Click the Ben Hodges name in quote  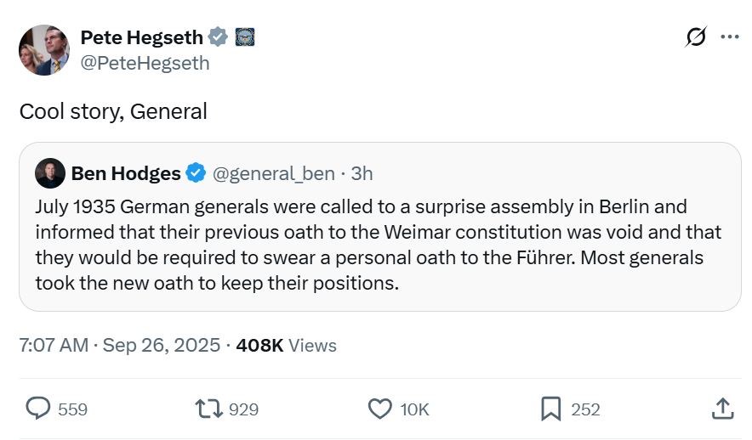point(126,173)
